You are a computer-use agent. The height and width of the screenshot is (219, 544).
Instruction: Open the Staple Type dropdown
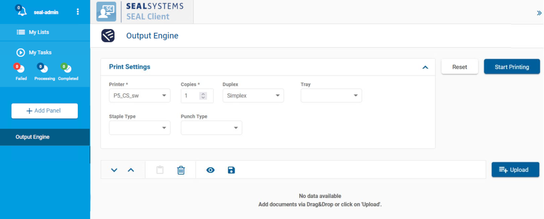pyautogui.click(x=140, y=128)
